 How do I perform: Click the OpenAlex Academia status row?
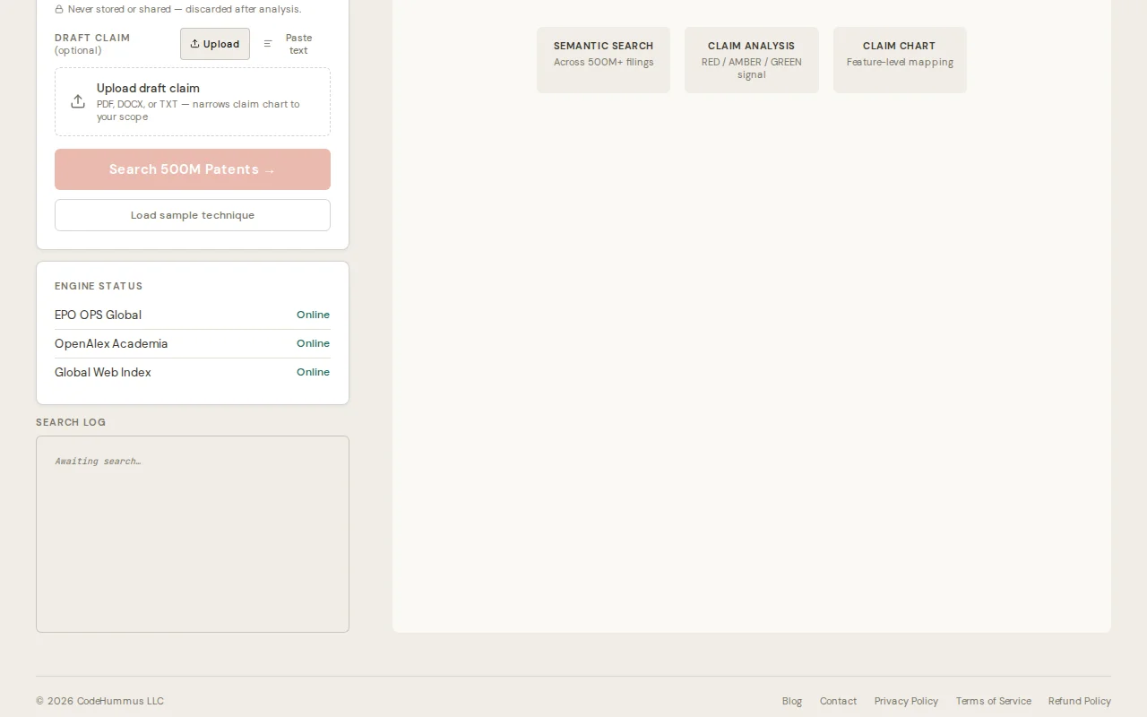pos(193,343)
